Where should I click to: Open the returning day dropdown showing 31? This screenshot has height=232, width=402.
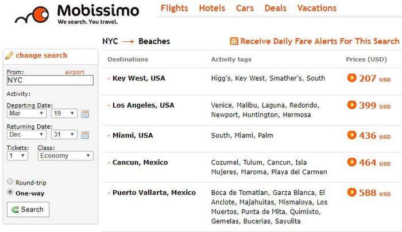coord(64,135)
